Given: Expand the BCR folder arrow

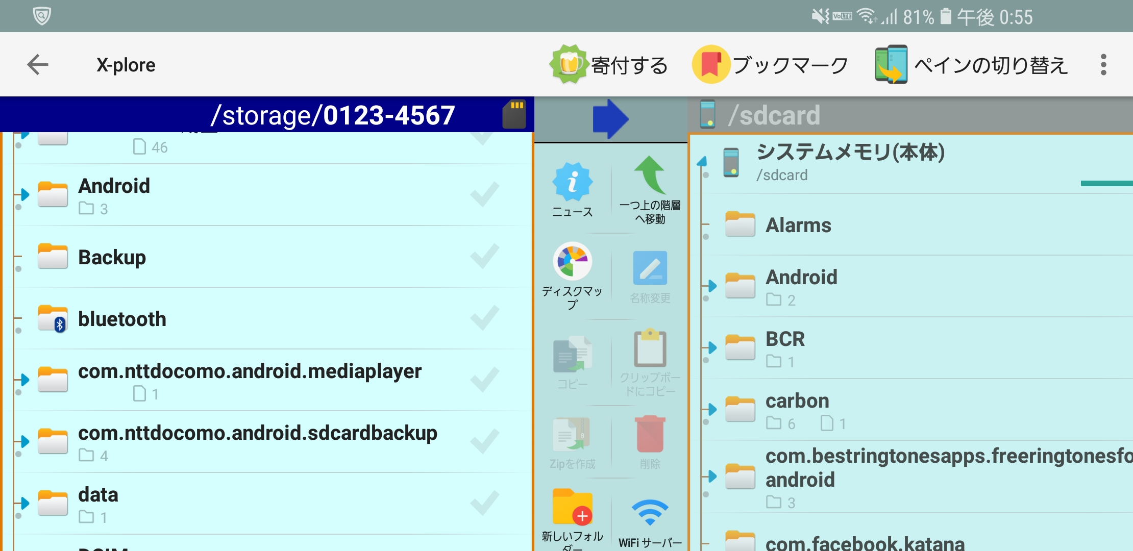Looking at the screenshot, I should 712,348.
